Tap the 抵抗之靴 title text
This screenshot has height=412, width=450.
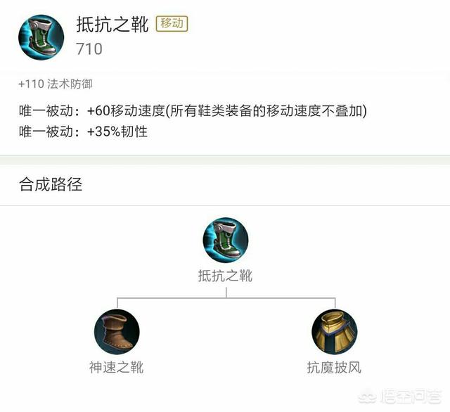pos(112,24)
